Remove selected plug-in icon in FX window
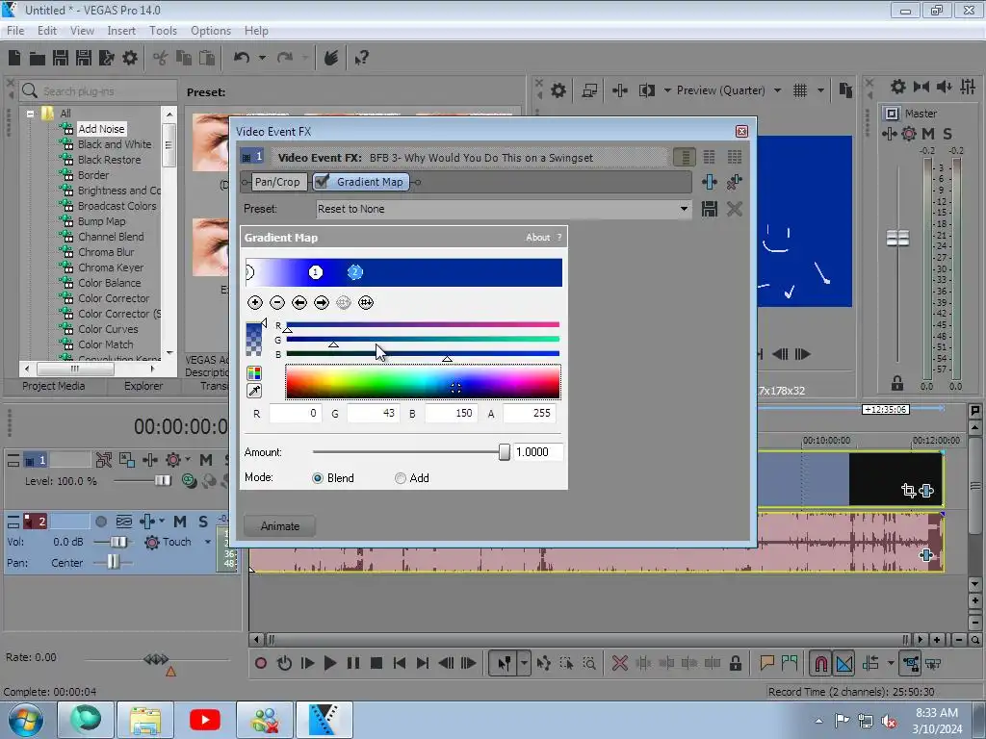The image size is (986, 739). [x=735, y=182]
